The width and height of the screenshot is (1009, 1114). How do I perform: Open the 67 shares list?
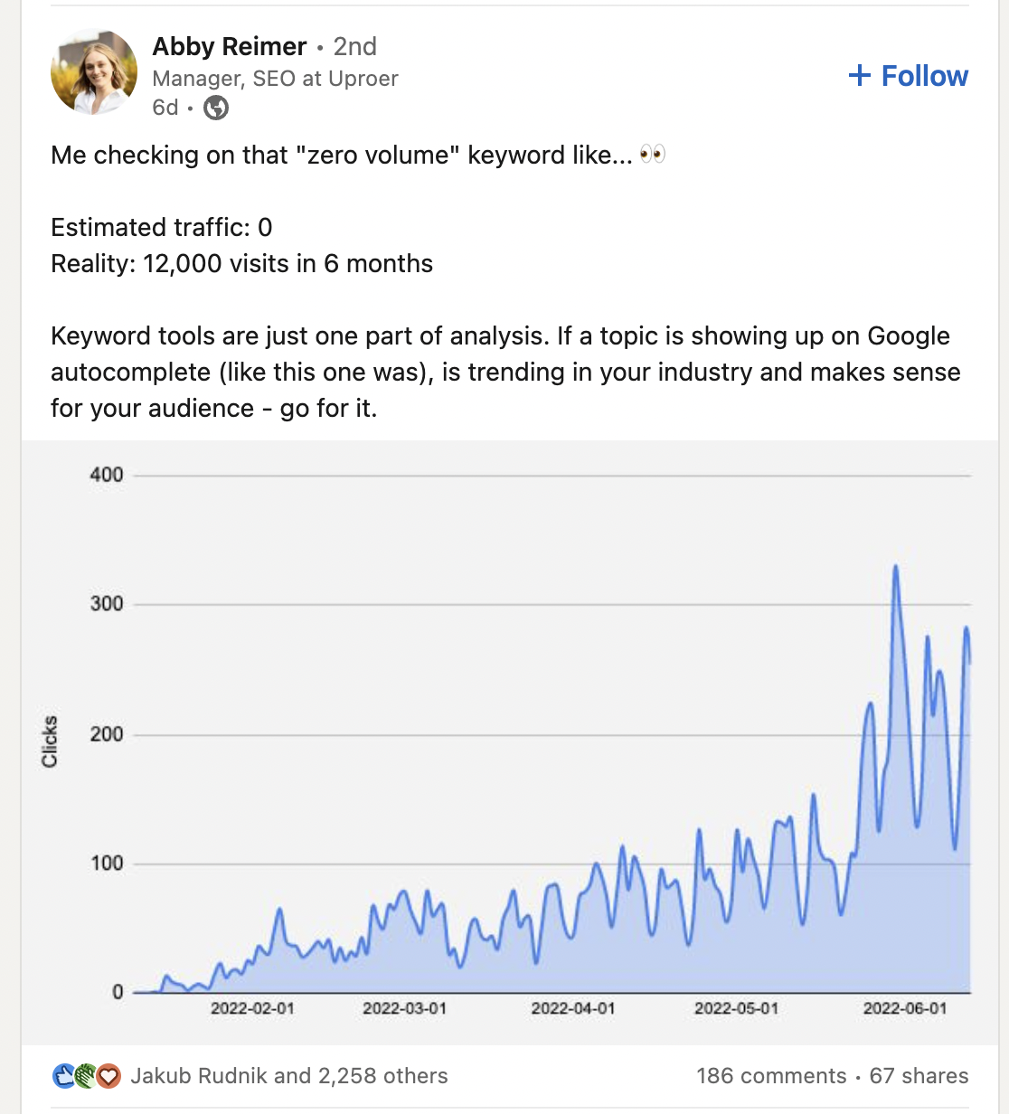pyautogui.click(x=919, y=1076)
